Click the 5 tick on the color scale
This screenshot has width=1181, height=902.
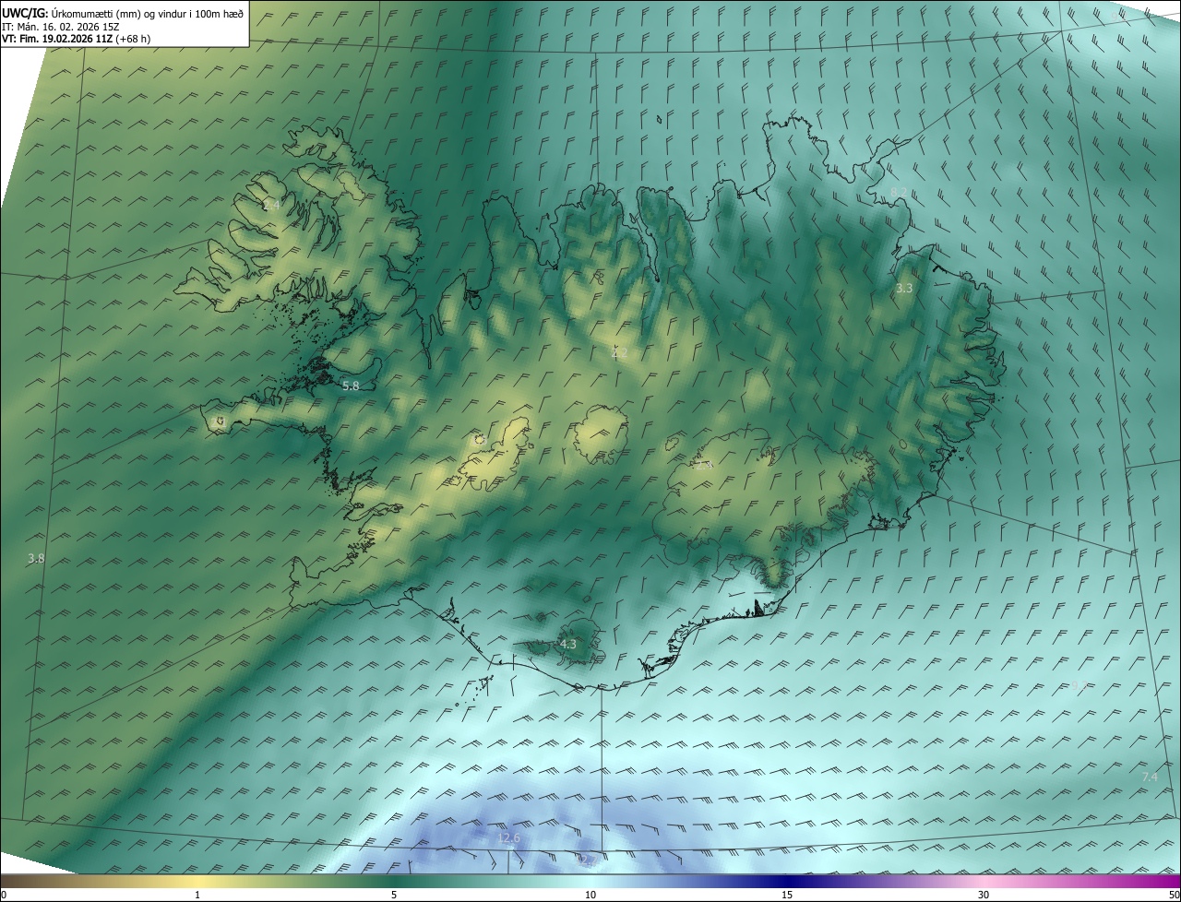[x=394, y=895]
